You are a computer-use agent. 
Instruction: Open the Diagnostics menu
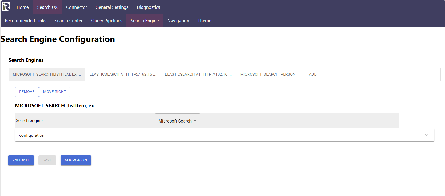coord(148,7)
